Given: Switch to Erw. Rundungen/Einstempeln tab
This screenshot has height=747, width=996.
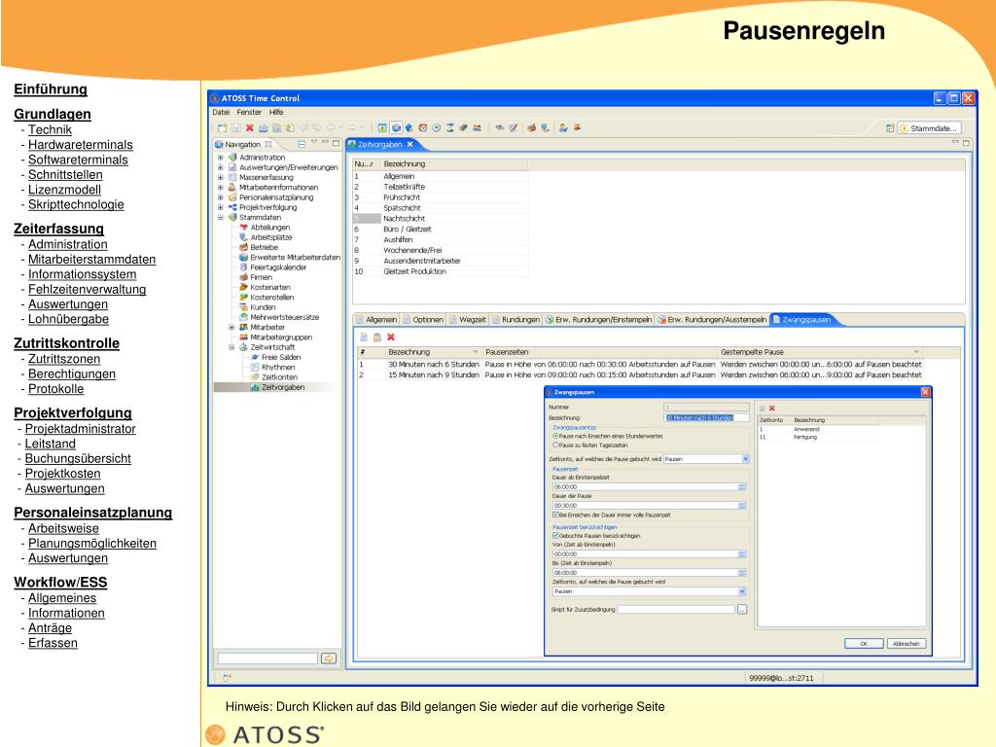Looking at the screenshot, I should (x=598, y=319).
